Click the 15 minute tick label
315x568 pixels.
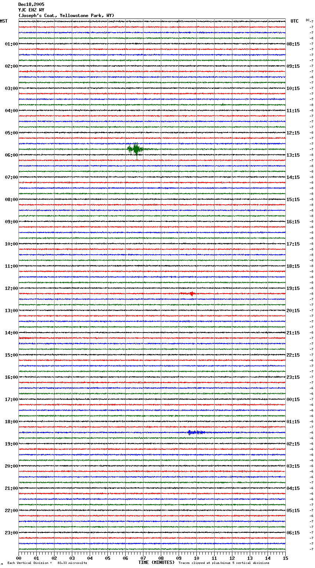pos(285,558)
